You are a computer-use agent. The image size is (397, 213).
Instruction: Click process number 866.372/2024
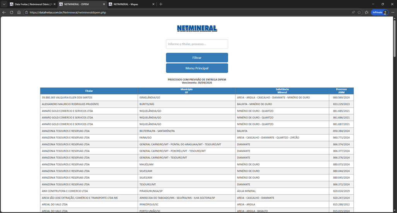coord(341,184)
